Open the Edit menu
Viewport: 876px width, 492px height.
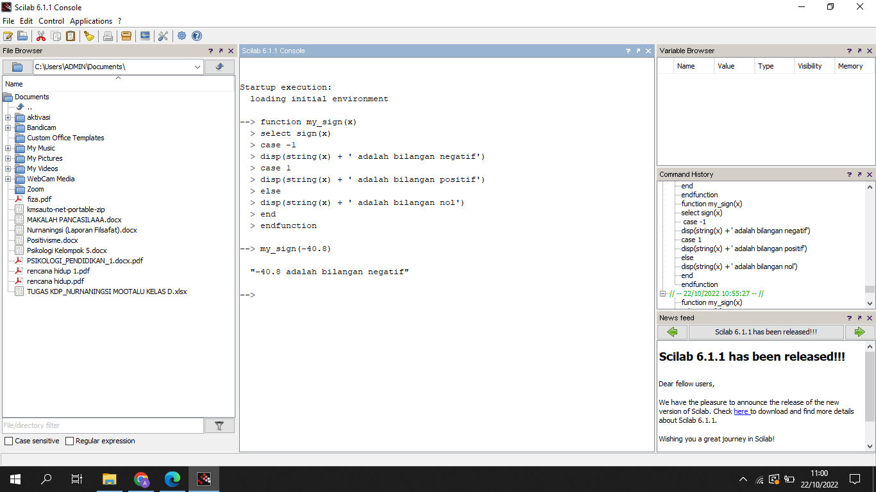click(x=26, y=21)
